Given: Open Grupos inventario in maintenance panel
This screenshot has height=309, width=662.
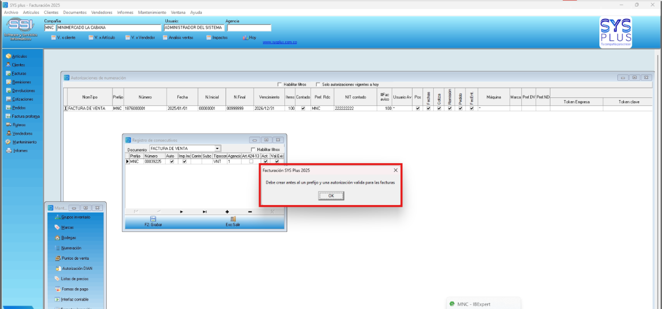Looking at the screenshot, I should (x=72, y=217).
